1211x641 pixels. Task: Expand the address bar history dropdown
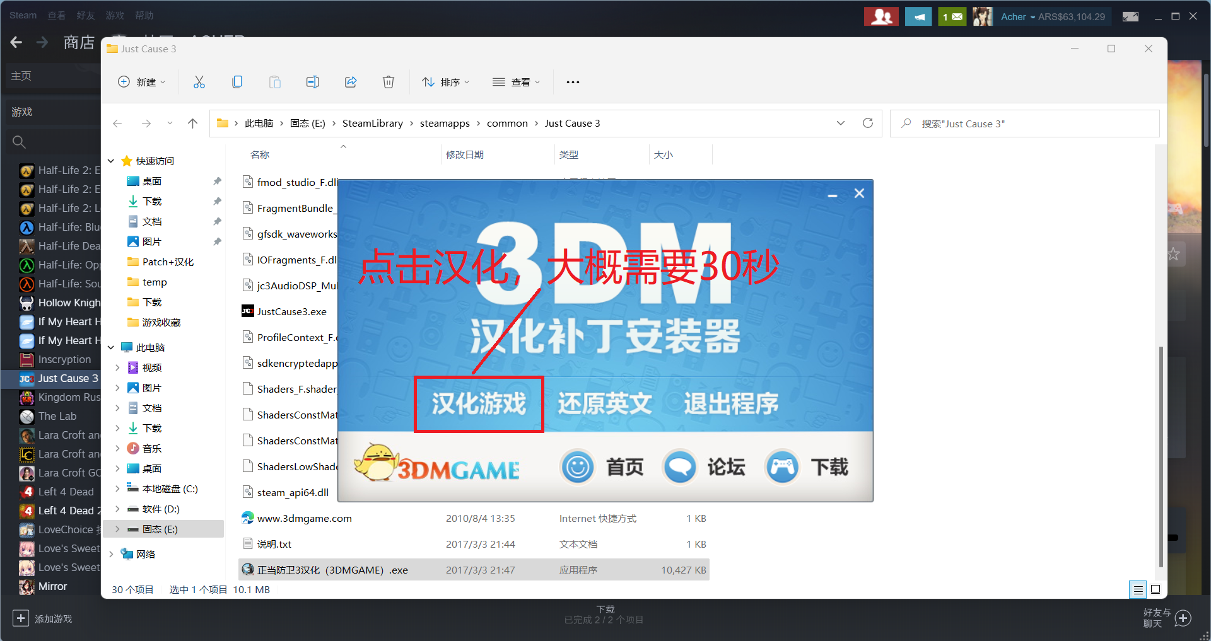pyautogui.click(x=841, y=123)
